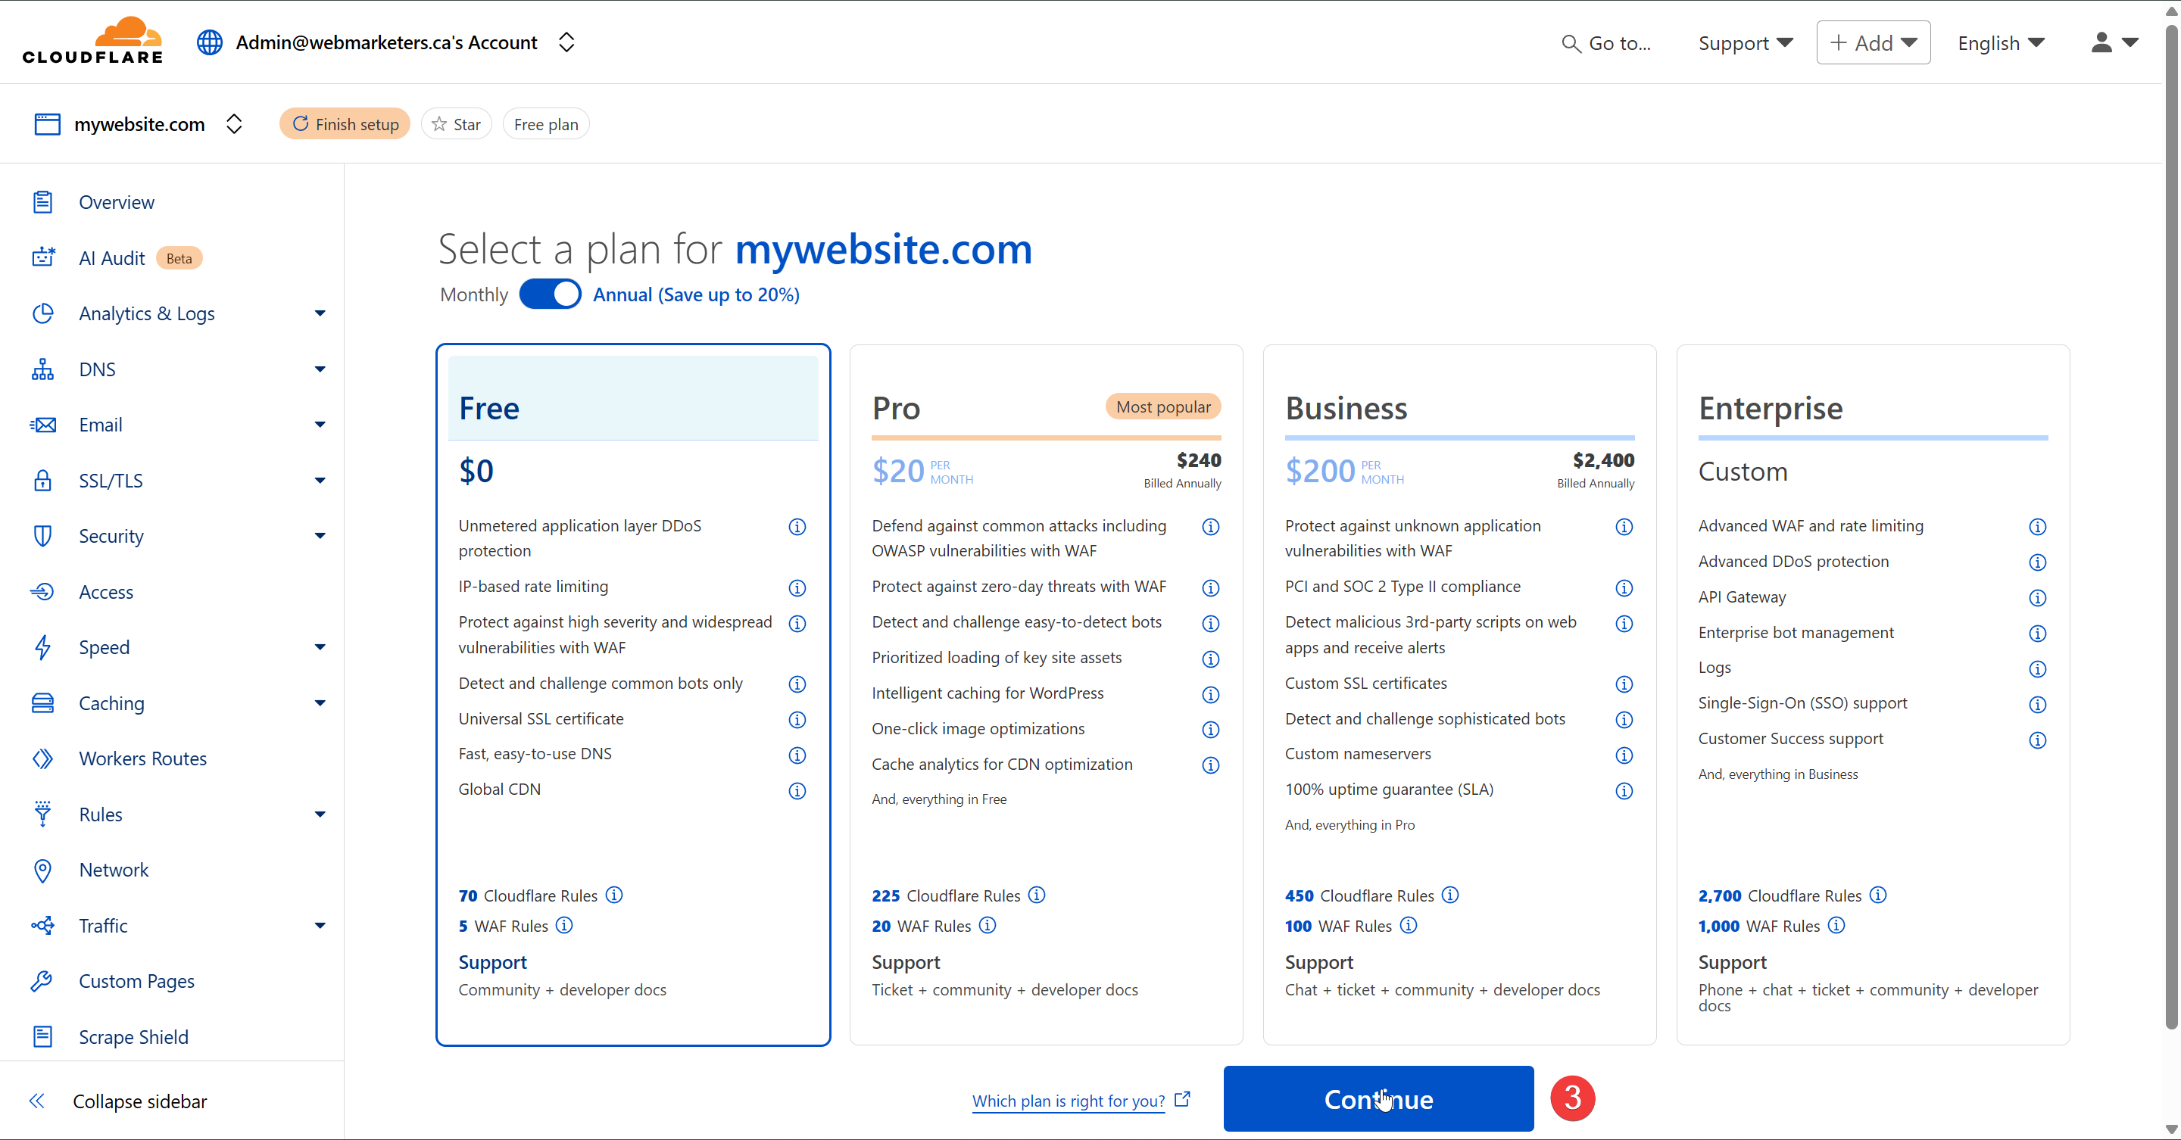Open the Overview sidebar item
Image resolution: width=2181 pixels, height=1140 pixels.
point(116,202)
